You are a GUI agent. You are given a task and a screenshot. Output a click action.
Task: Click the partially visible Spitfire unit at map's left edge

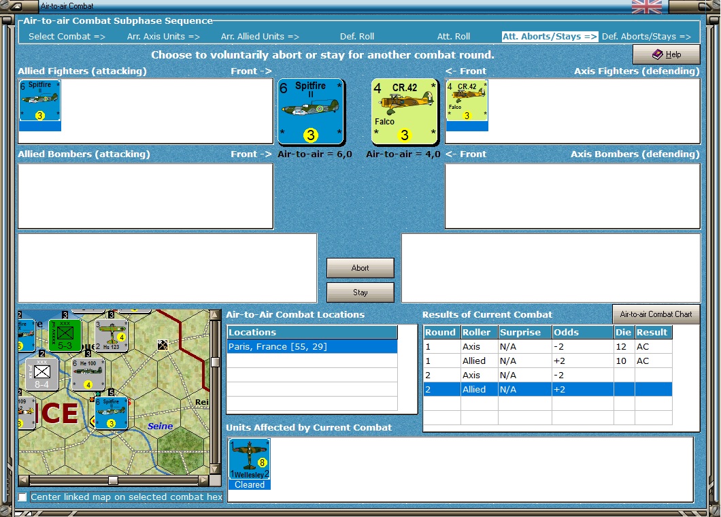(x=27, y=335)
